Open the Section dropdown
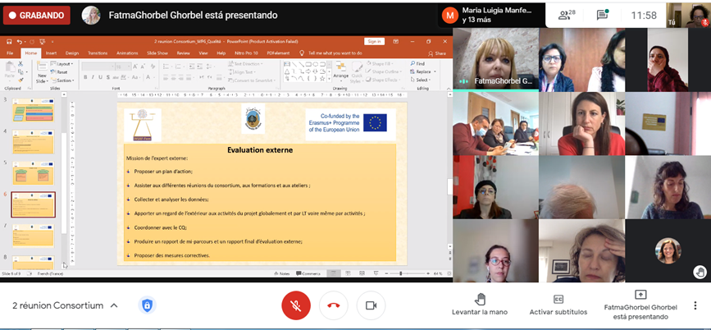The image size is (711, 330). [x=62, y=80]
